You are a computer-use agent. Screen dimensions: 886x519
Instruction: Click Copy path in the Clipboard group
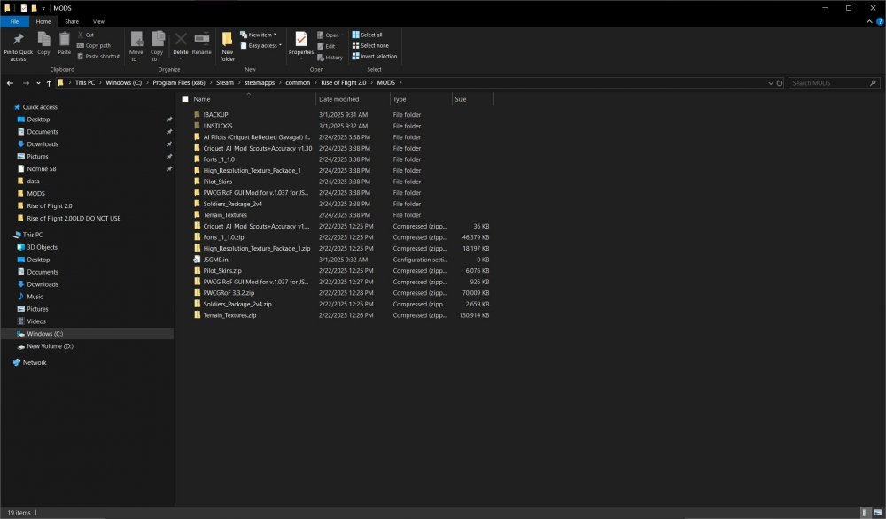(97, 45)
